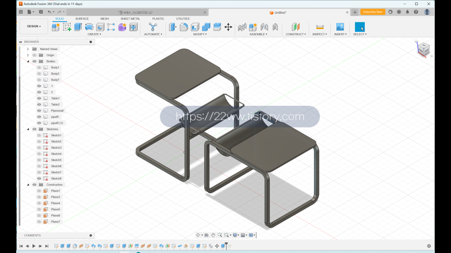Select Plane7 in the browser
451x253 pixels.
tap(55, 222)
